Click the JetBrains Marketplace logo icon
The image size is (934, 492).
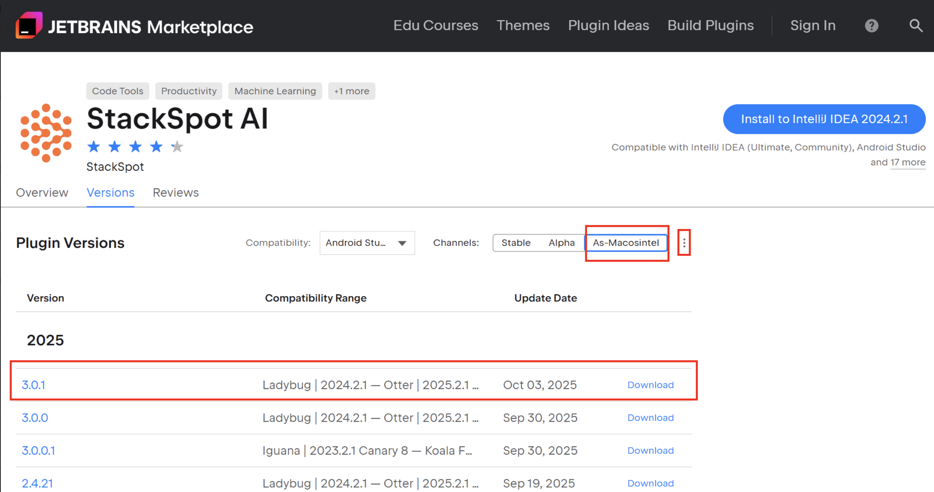pos(29,25)
